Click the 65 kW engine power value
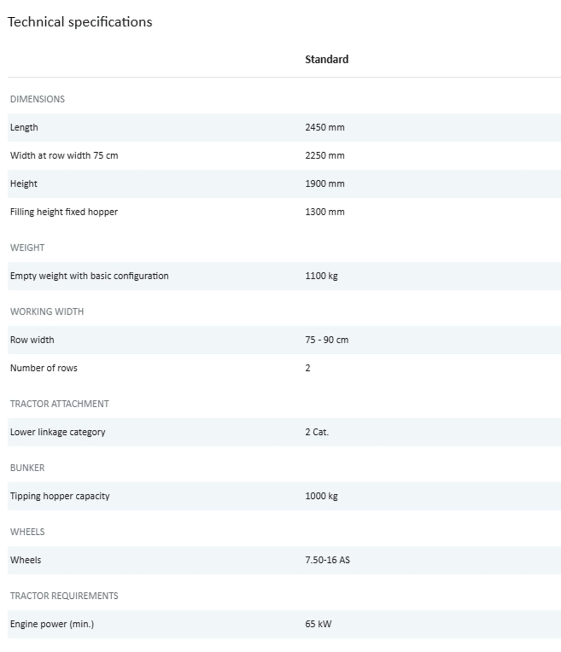The image size is (561, 652). [x=318, y=624]
